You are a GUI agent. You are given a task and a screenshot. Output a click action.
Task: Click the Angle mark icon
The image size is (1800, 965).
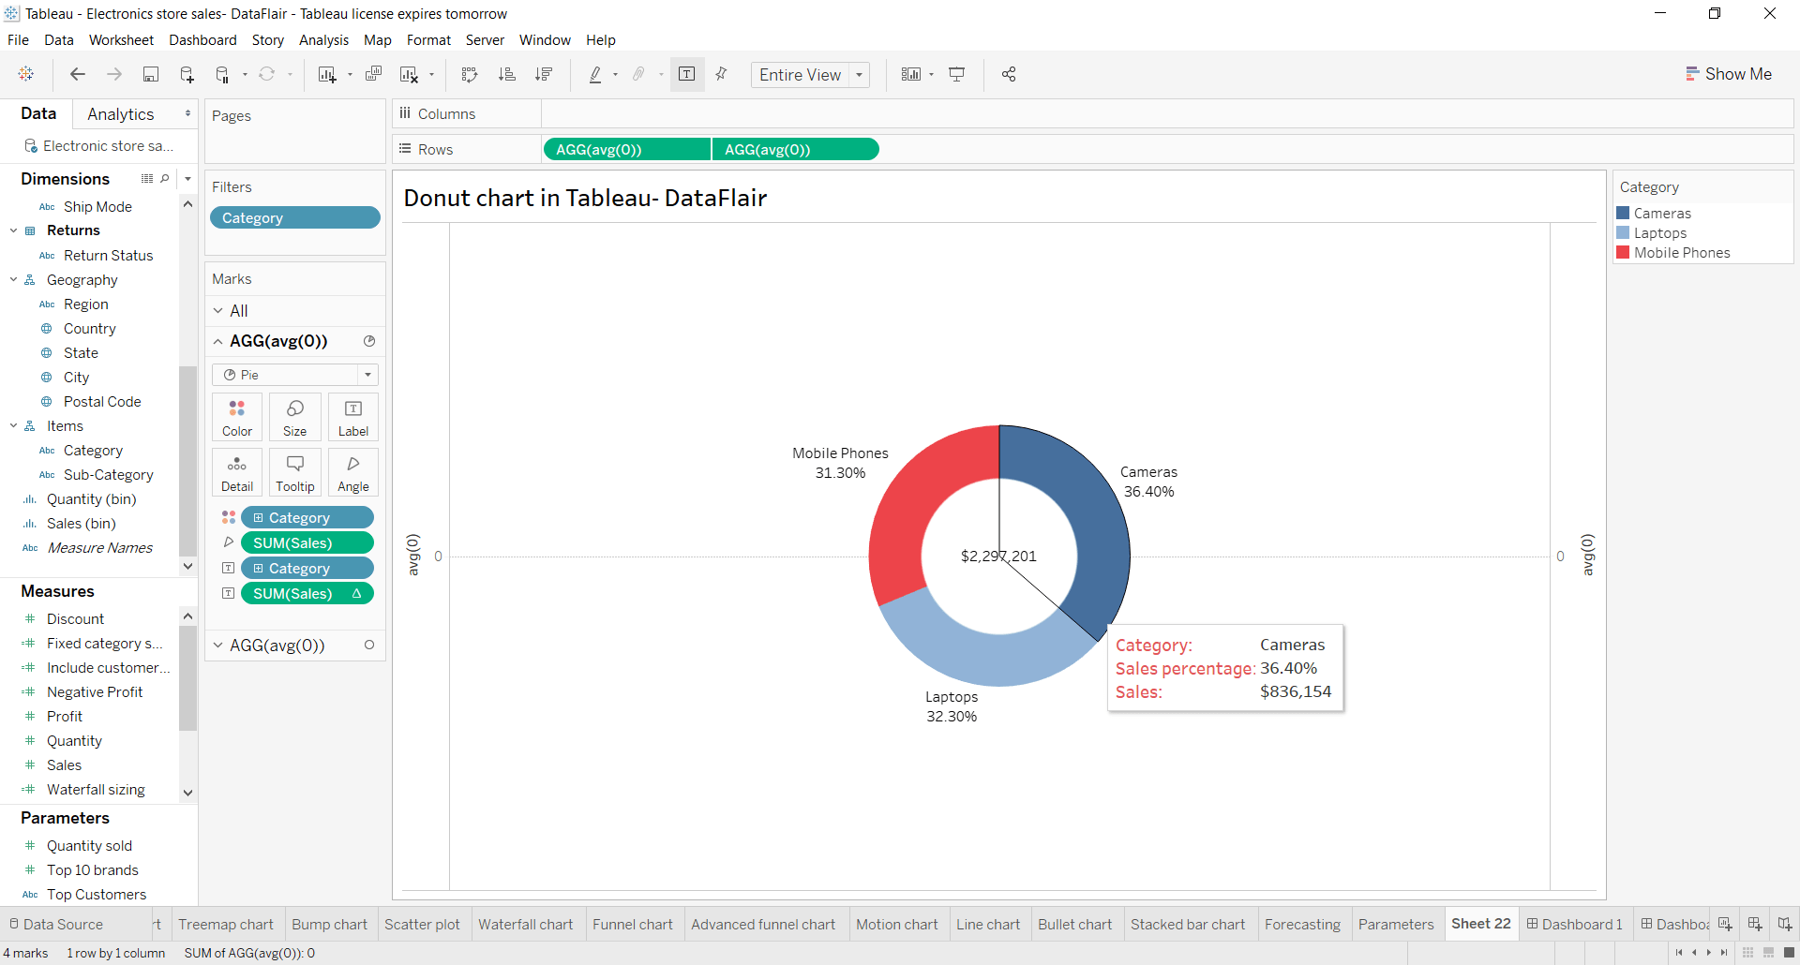click(x=352, y=471)
